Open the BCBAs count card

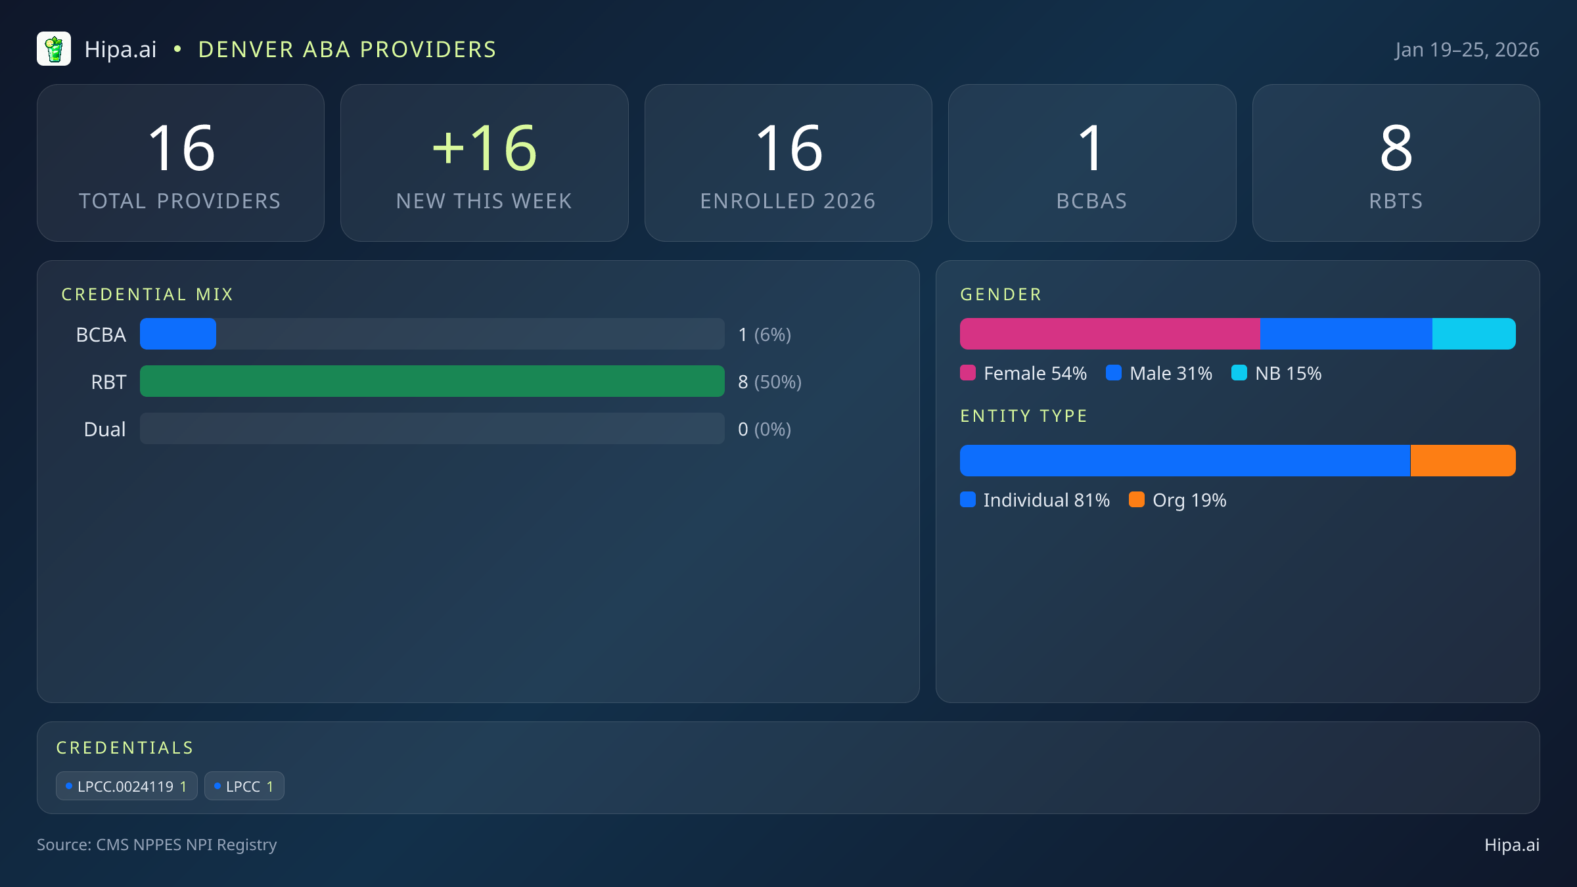point(1091,163)
